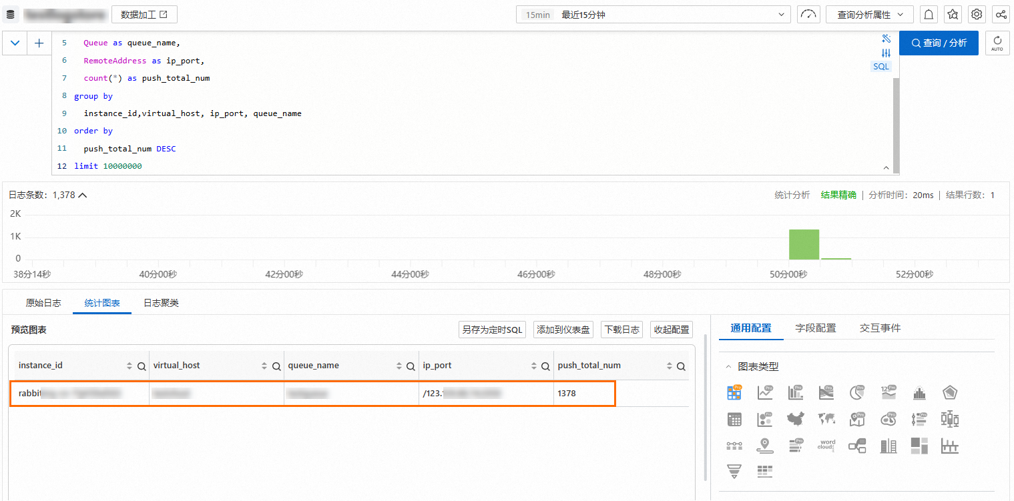Select the timeline nodes chart icon
The width and height of the screenshot is (1014, 501).
734,446
